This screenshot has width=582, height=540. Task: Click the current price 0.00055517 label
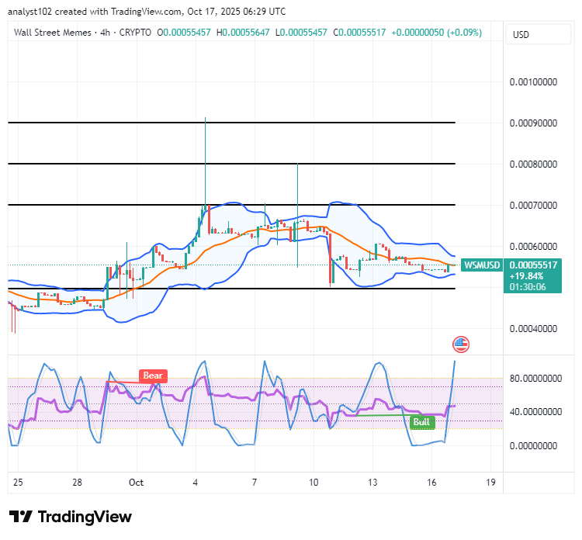pos(533,265)
